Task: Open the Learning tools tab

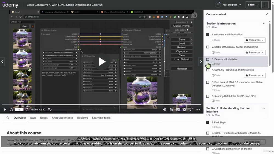Action: pos(101,118)
